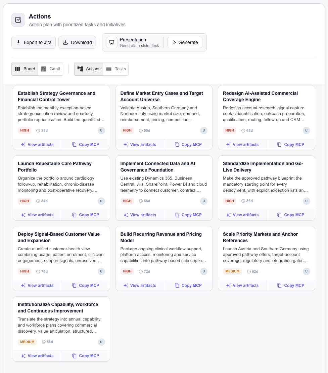Viewport: 328px width, 373px height.
Task: Click MEDIUM priority badge on Scale Priority Markets
Action: pyautogui.click(x=232, y=271)
